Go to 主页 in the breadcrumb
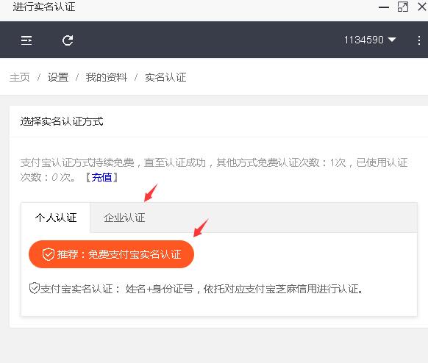Image resolution: width=428 pixels, height=363 pixels. pos(19,77)
